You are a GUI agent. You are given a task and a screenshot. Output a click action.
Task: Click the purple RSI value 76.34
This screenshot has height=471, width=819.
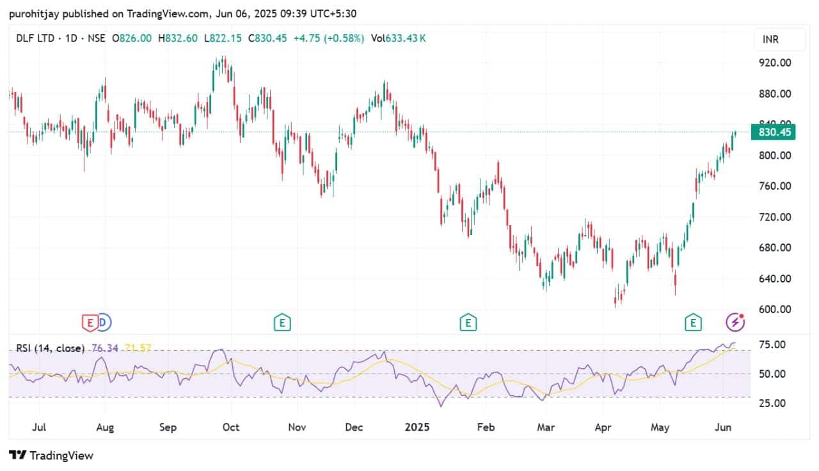click(x=105, y=348)
